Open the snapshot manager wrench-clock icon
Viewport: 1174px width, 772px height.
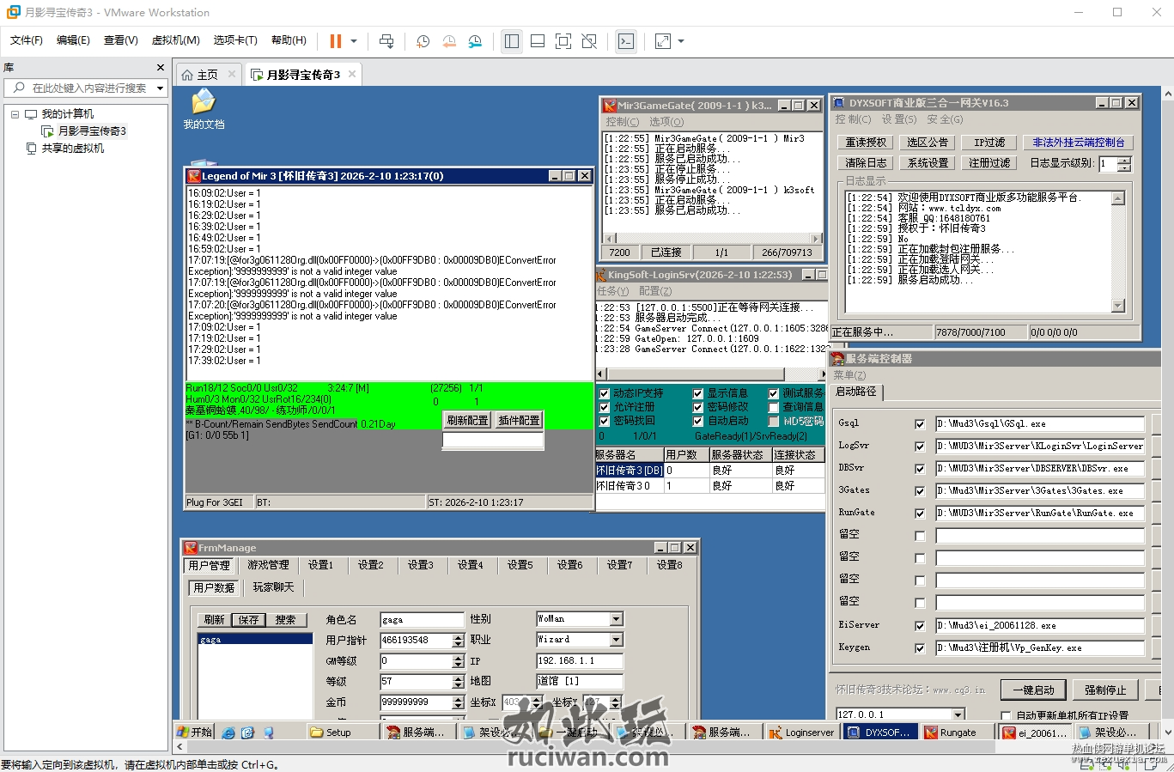[x=475, y=40]
